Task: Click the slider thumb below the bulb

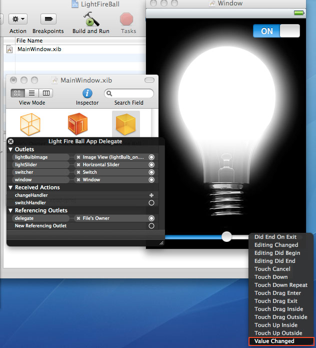Action: click(226, 236)
